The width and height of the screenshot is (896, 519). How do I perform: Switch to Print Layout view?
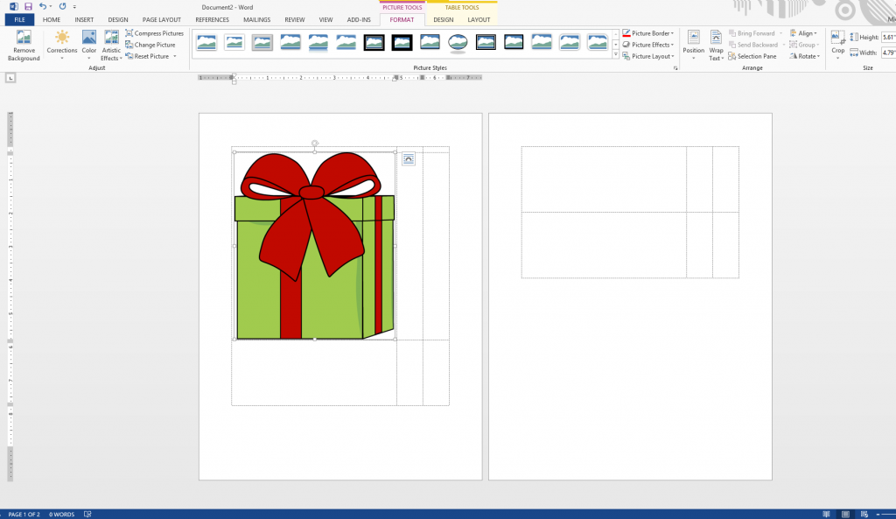coord(846,515)
